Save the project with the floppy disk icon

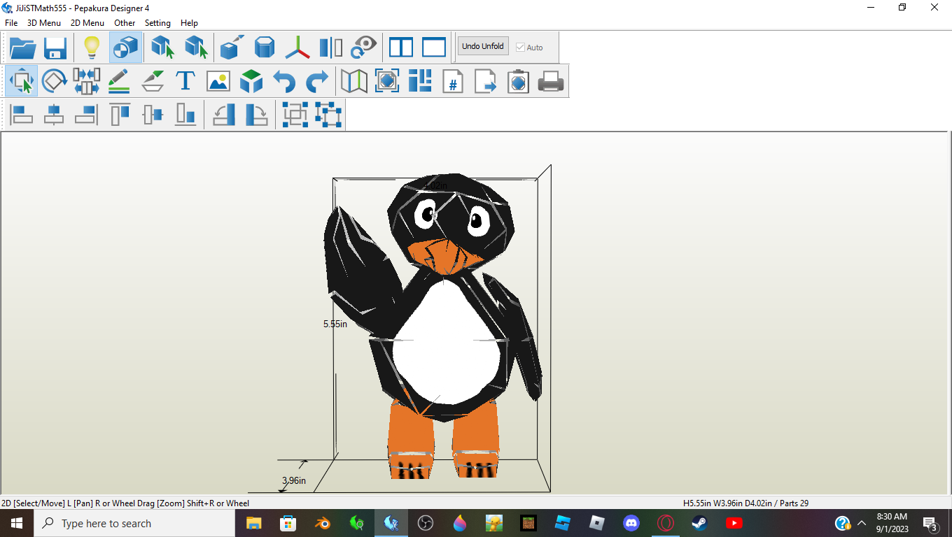coord(55,48)
